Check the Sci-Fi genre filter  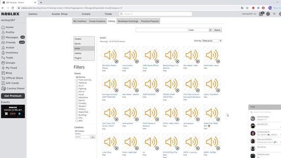click(x=77, y=86)
